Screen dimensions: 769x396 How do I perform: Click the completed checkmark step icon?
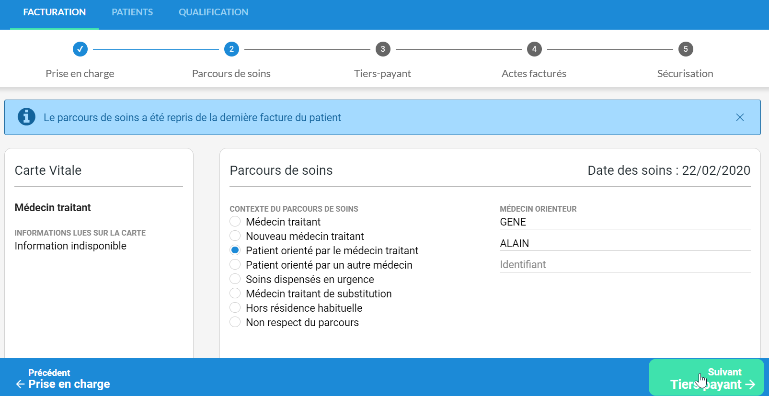(x=80, y=49)
